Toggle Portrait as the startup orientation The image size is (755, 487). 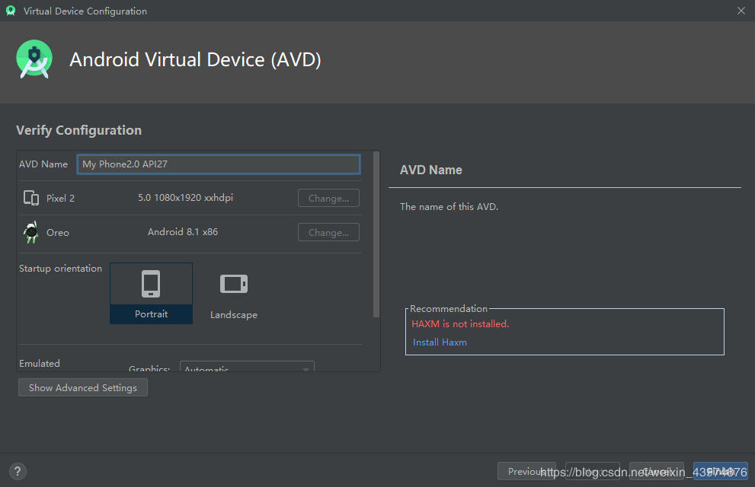click(151, 293)
